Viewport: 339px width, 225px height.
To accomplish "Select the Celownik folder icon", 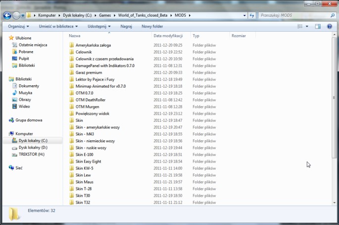I will tap(72, 52).
